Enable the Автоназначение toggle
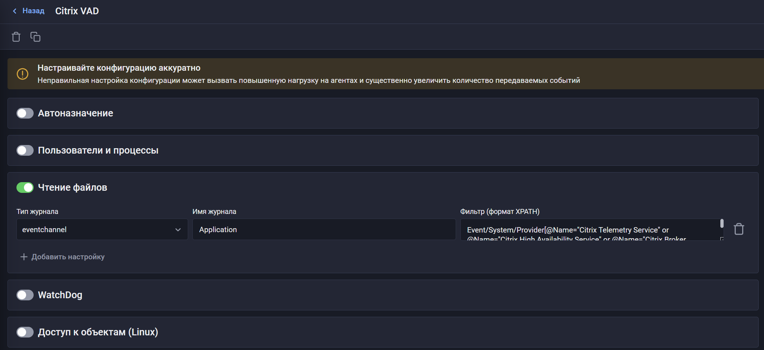This screenshot has width=764, height=350. pos(25,113)
